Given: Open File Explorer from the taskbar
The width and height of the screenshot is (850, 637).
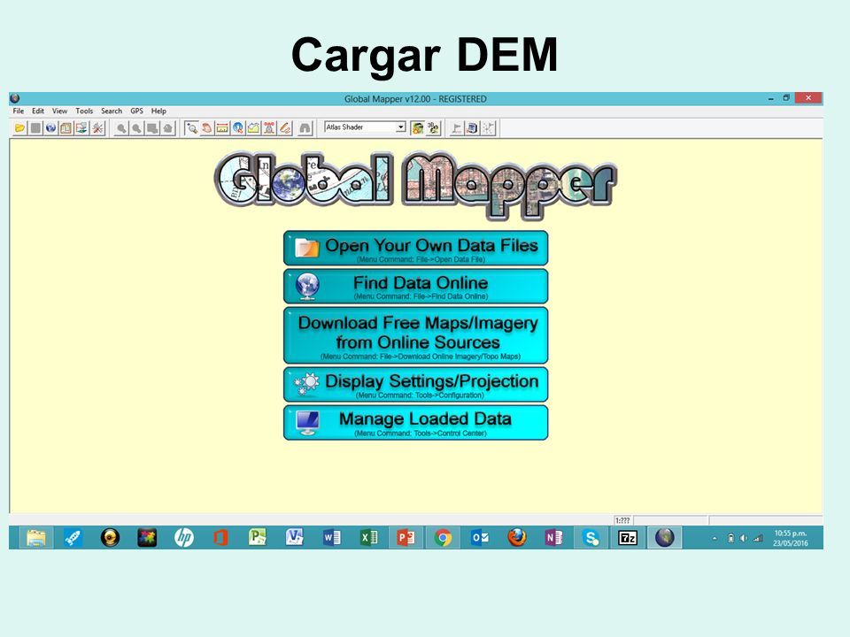Looking at the screenshot, I should pos(36,537).
